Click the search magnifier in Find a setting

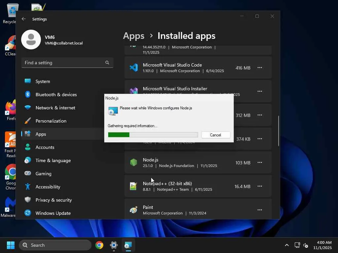tap(107, 63)
